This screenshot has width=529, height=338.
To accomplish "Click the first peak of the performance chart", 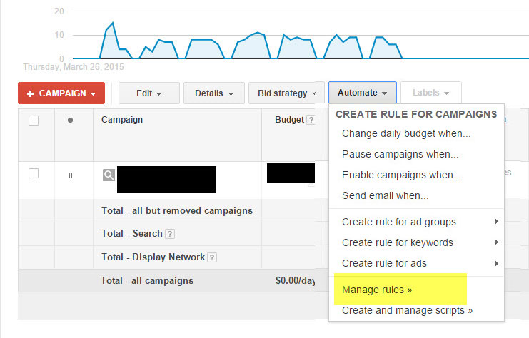I will click(112, 23).
